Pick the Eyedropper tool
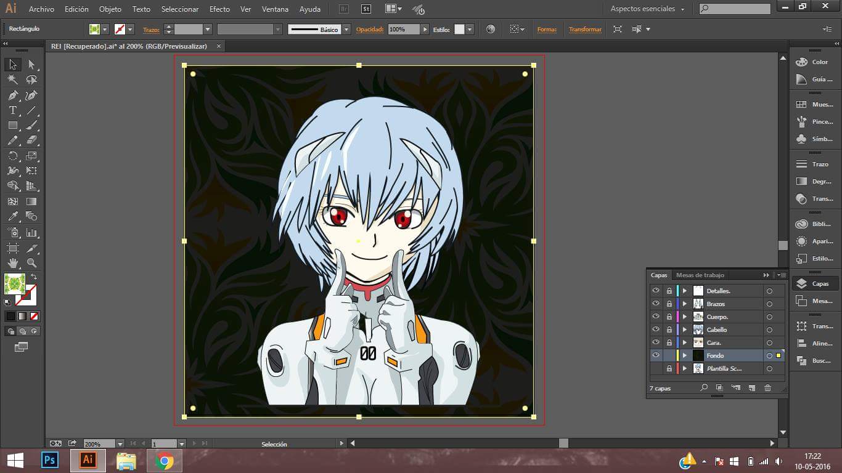This screenshot has height=473, width=842. click(13, 216)
